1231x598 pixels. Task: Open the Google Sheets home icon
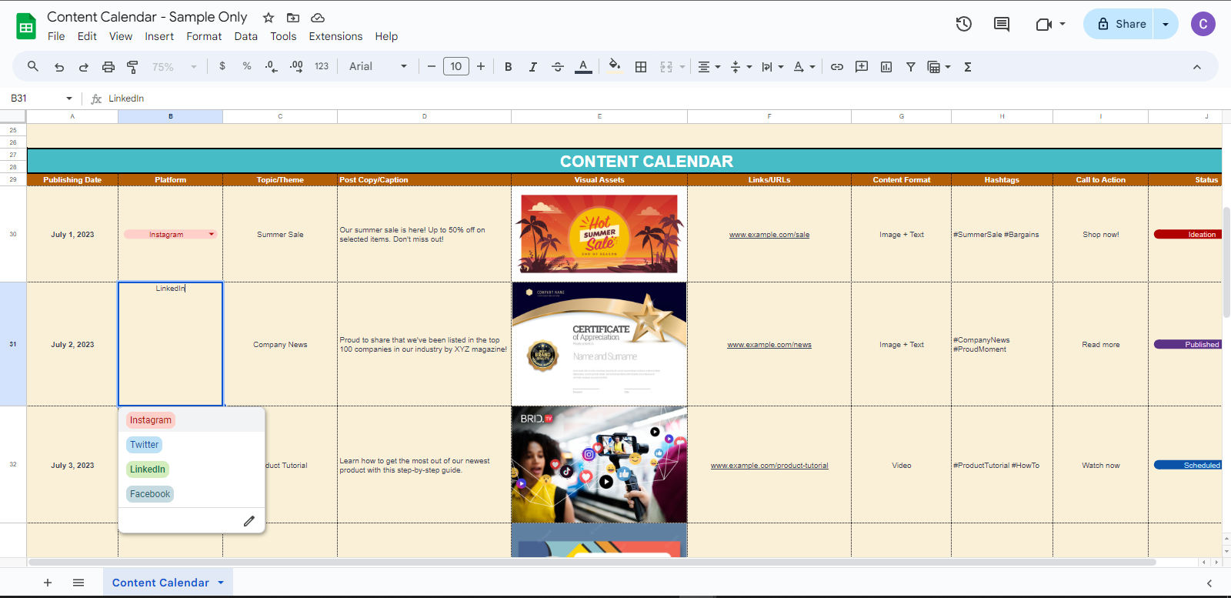[x=26, y=26]
